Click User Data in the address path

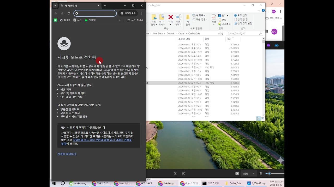(158, 34)
